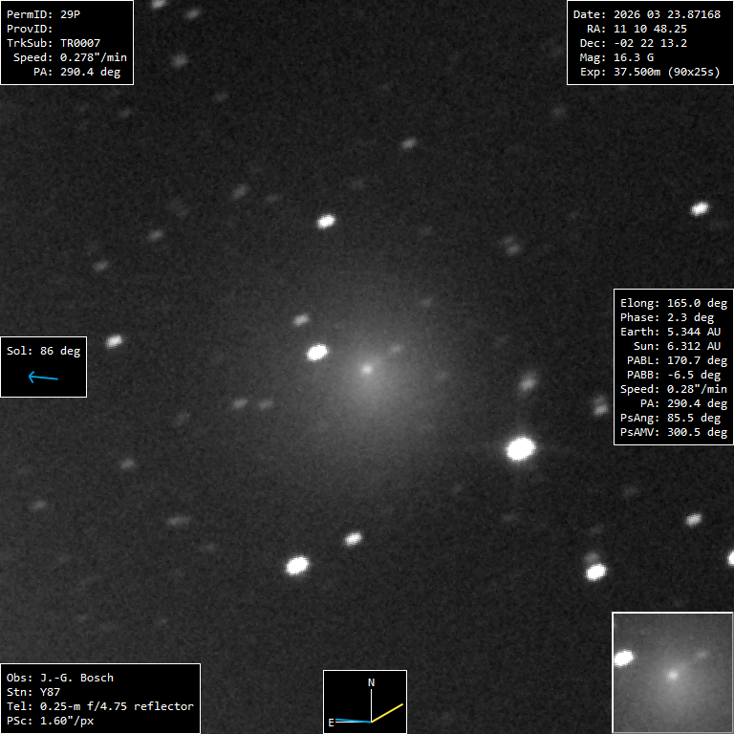Select the PermID: 29P text
This screenshot has height=734, width=734.
click(45, 14)
